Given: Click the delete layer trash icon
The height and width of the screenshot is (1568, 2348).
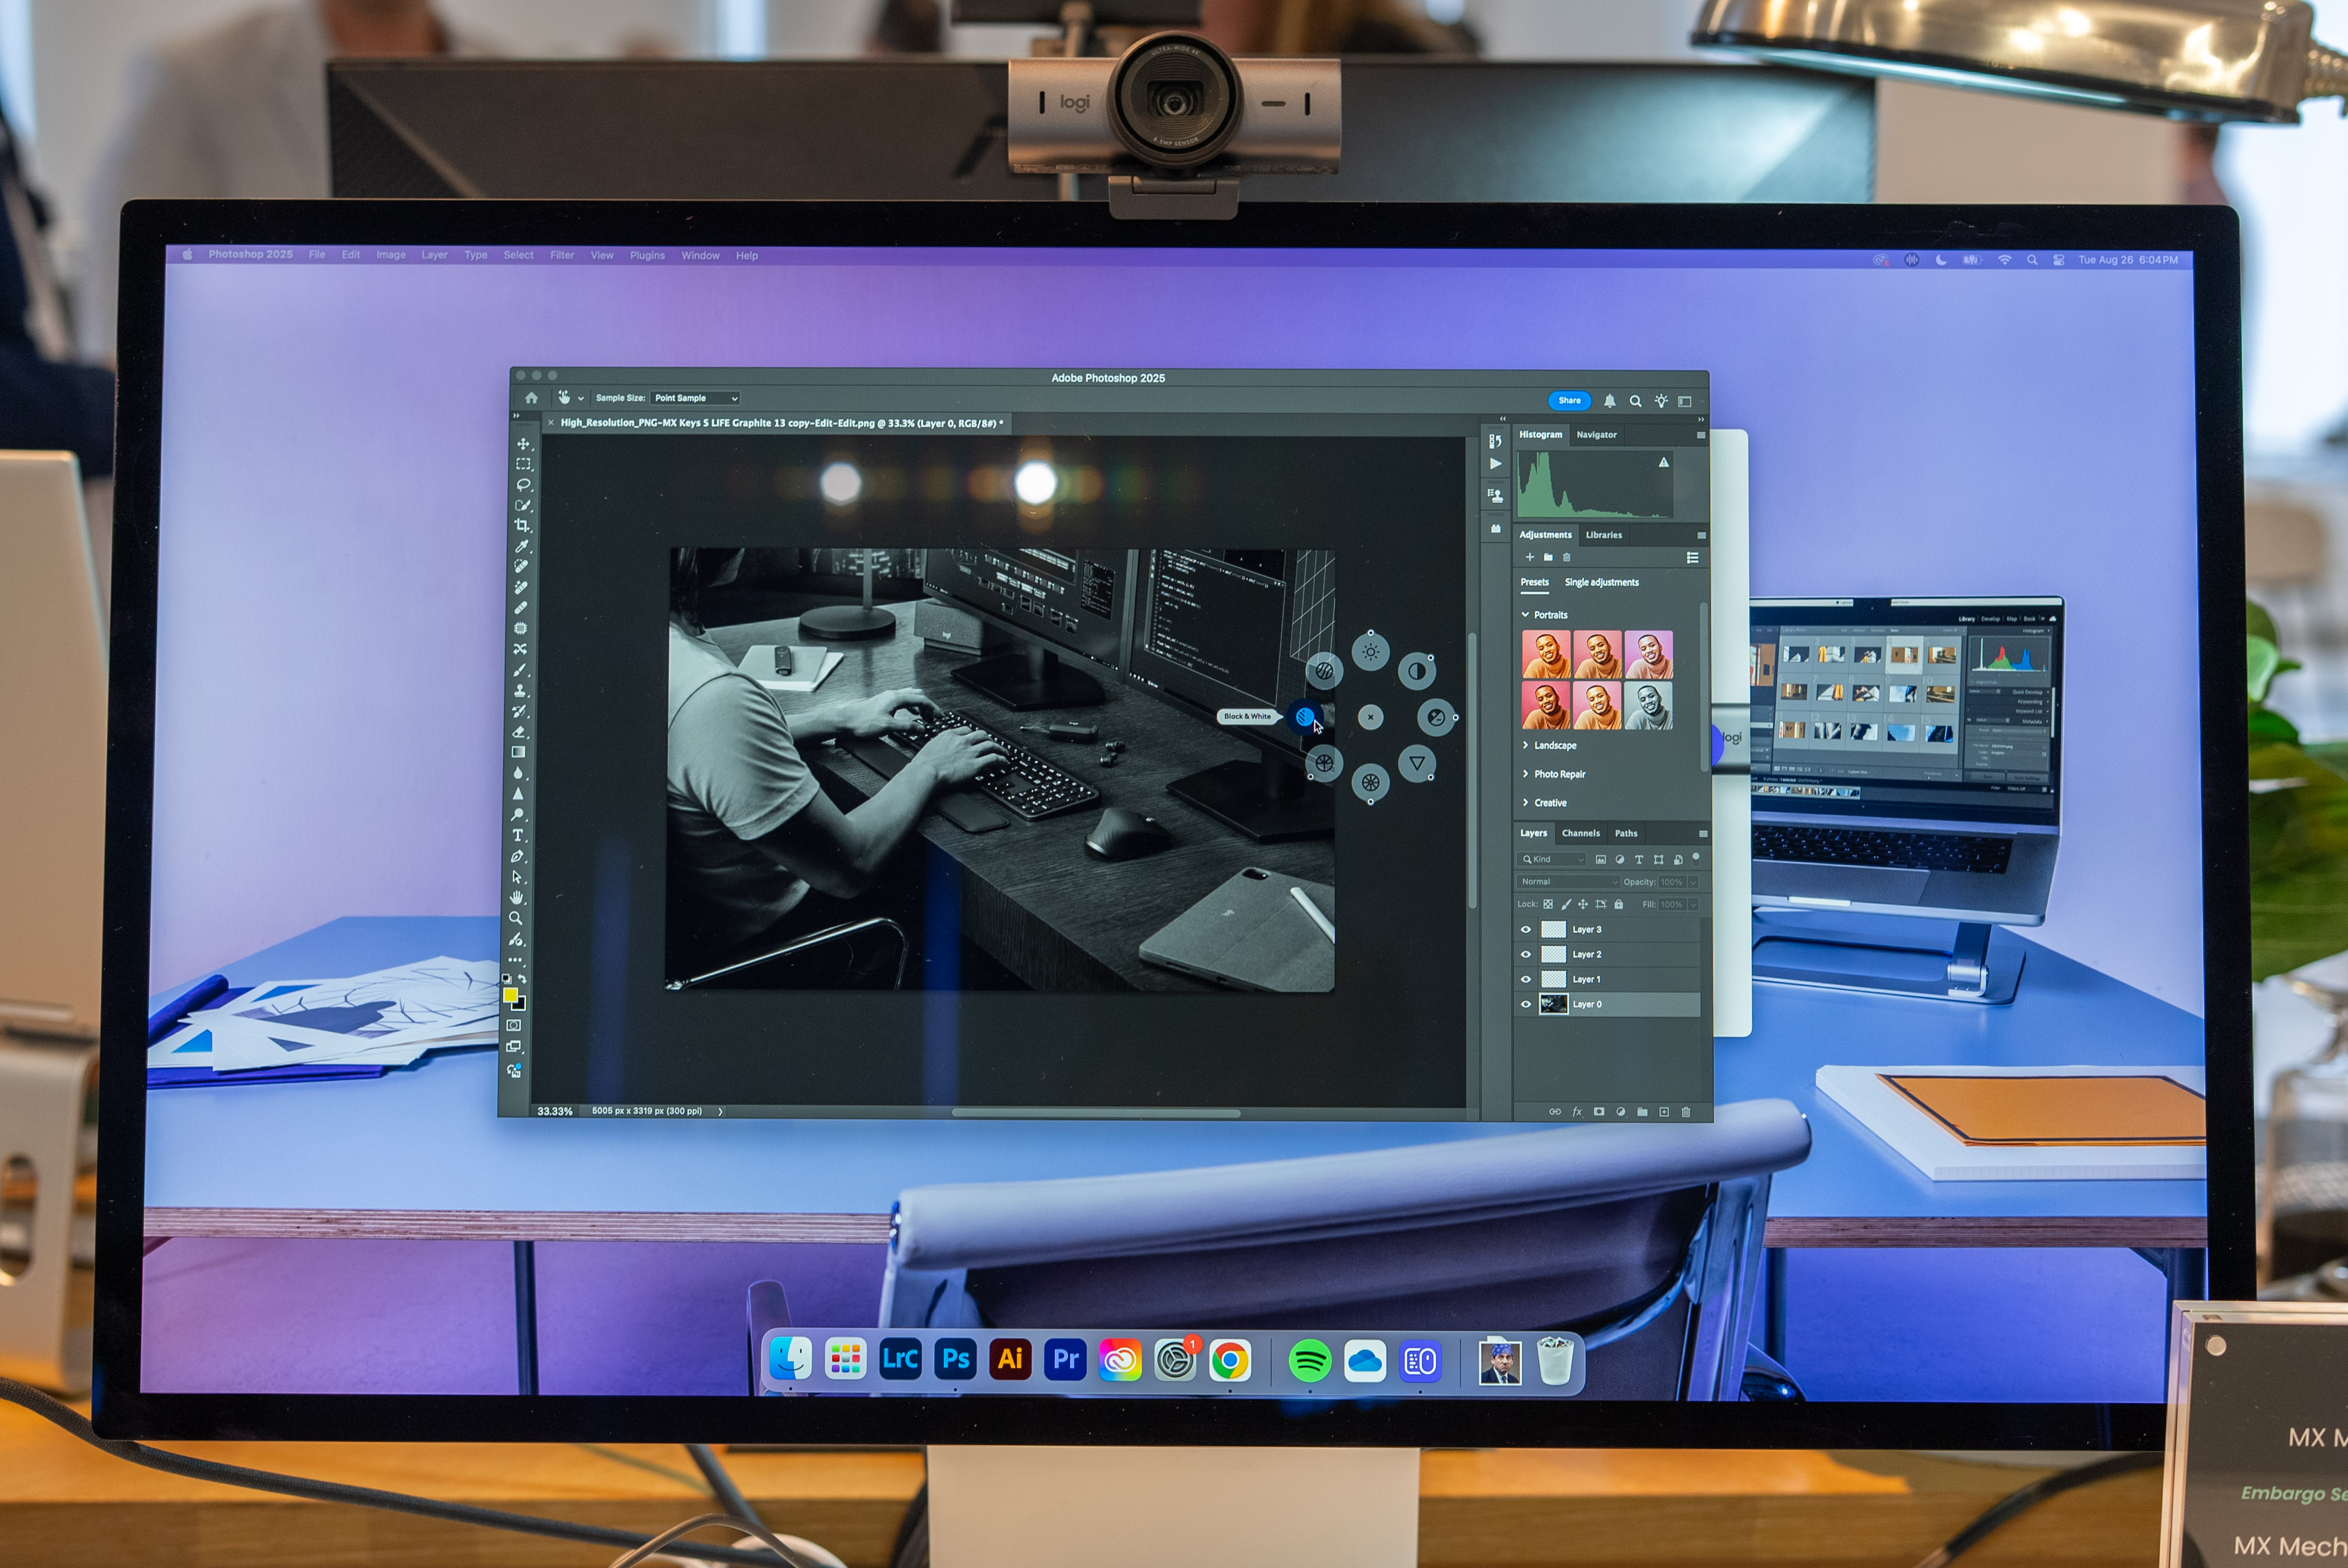Looking at the screenshot, I should 1687,1111.
